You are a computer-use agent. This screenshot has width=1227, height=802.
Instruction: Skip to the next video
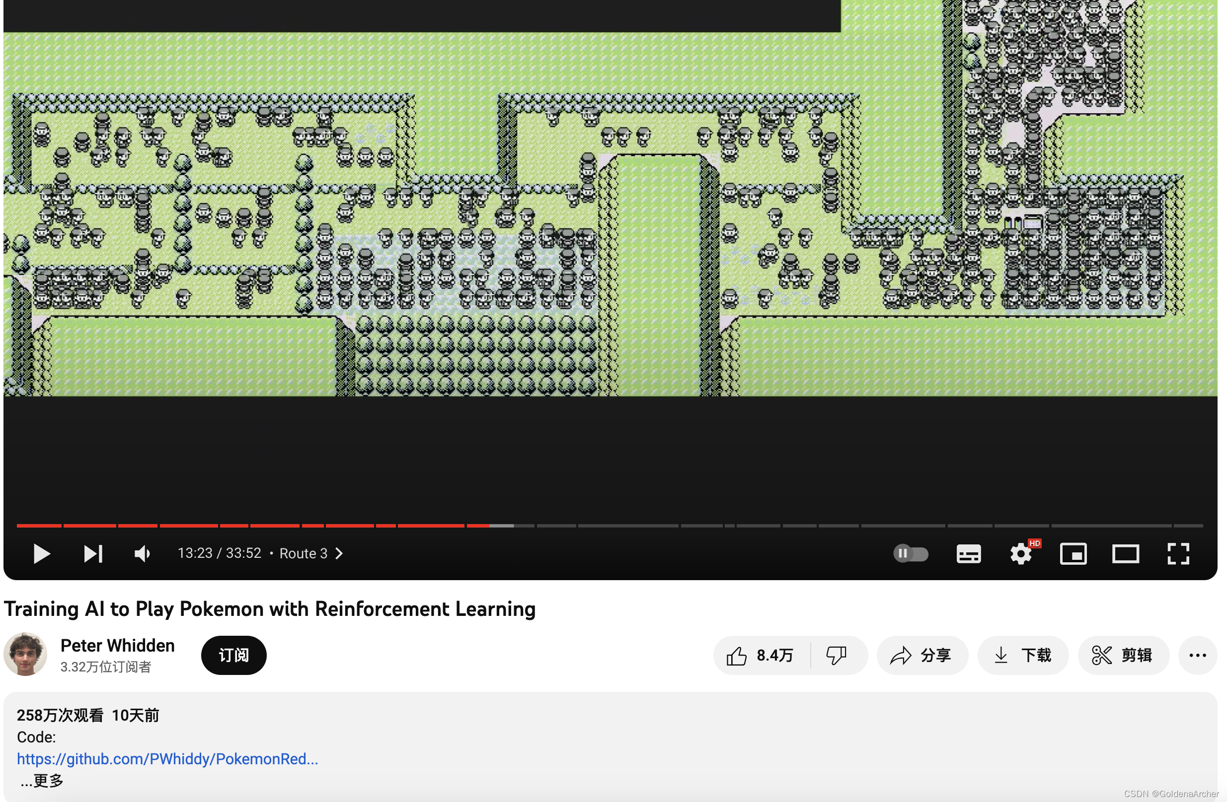[93, 554]
